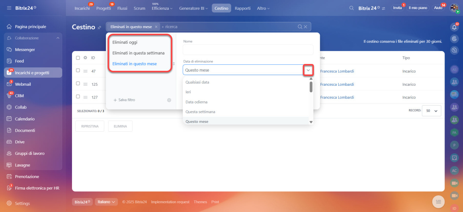Expand the Efficienza menu
Screen dimensions: 463x212
pyautogui.click(x=162, y=8)
